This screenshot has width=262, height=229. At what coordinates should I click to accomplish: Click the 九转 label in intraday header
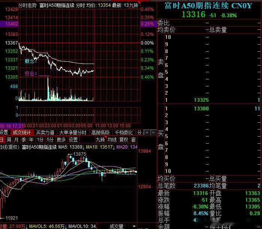(134, 5)
